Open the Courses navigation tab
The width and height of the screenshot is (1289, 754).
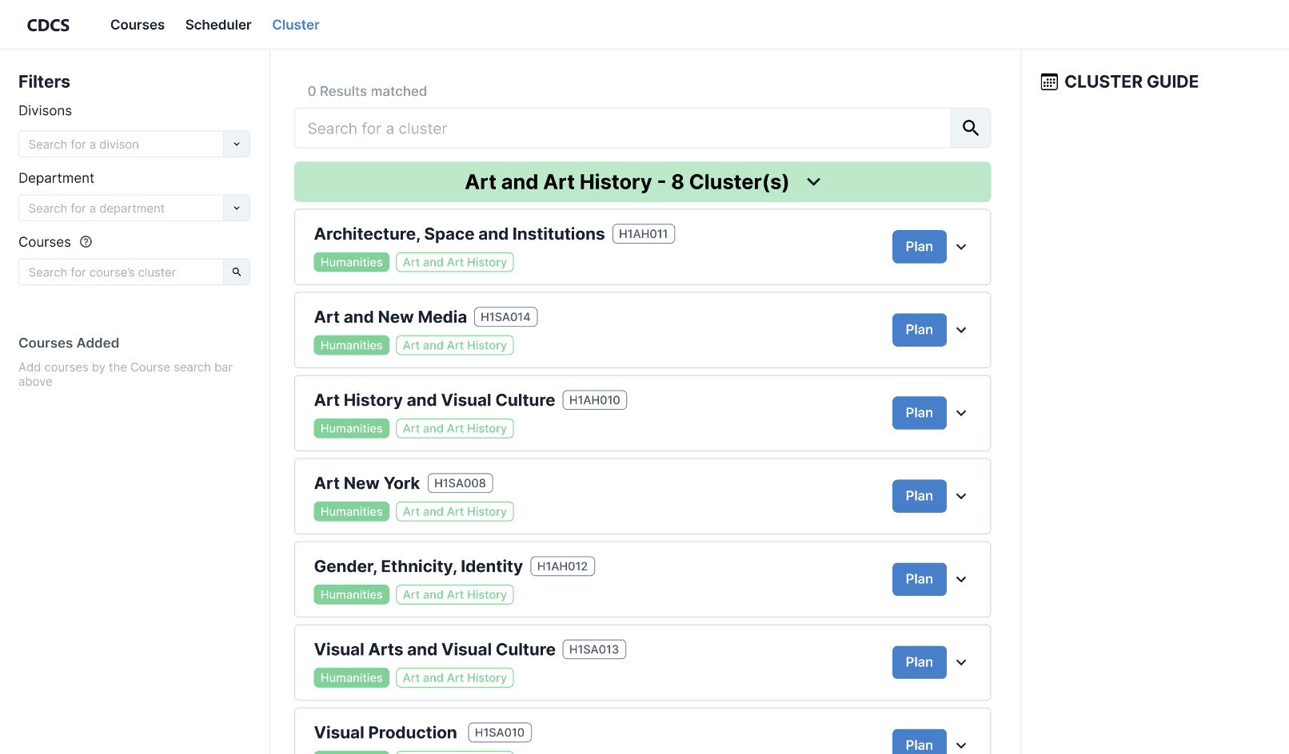[138, 25]
